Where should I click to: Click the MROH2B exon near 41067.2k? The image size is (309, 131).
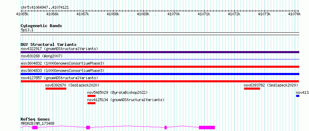88,128
